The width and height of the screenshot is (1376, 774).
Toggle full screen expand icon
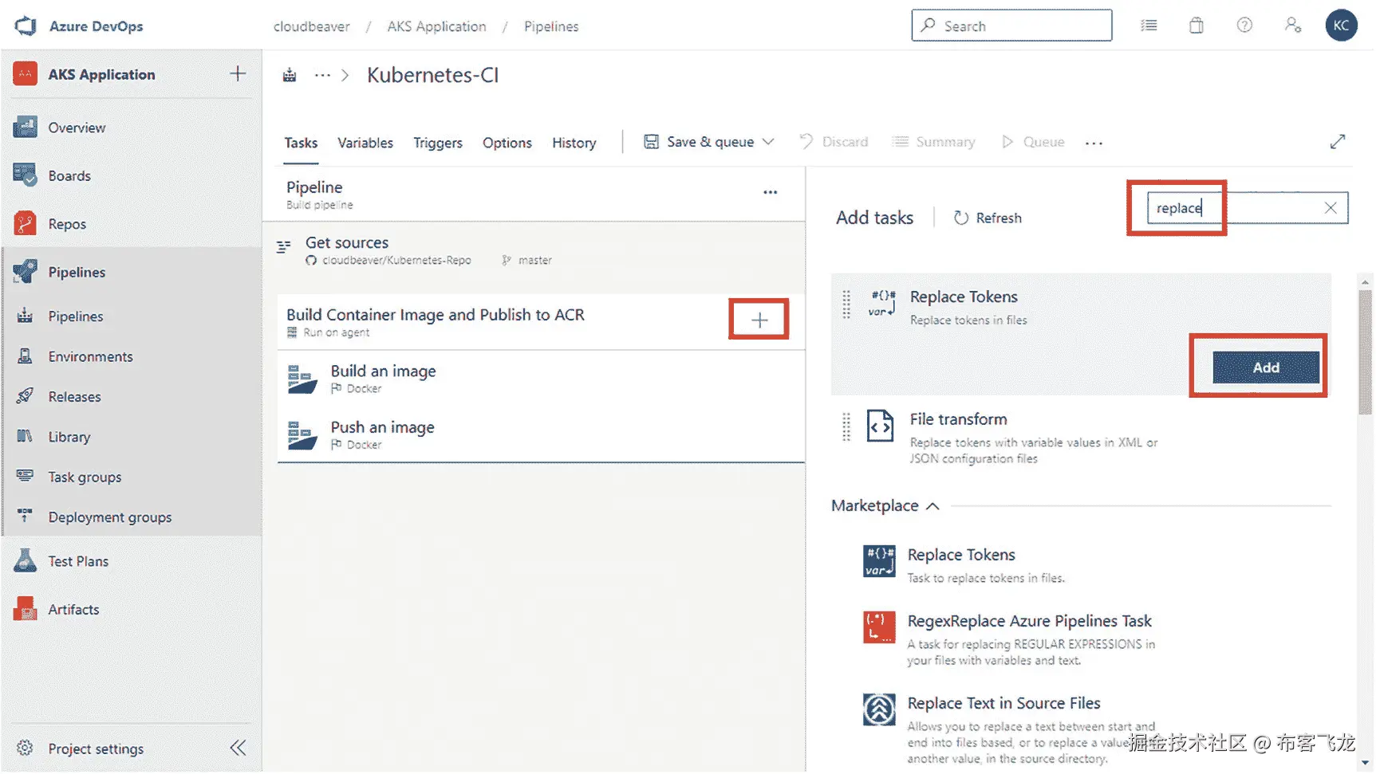pyautogui.click(x=1338, y=142)
